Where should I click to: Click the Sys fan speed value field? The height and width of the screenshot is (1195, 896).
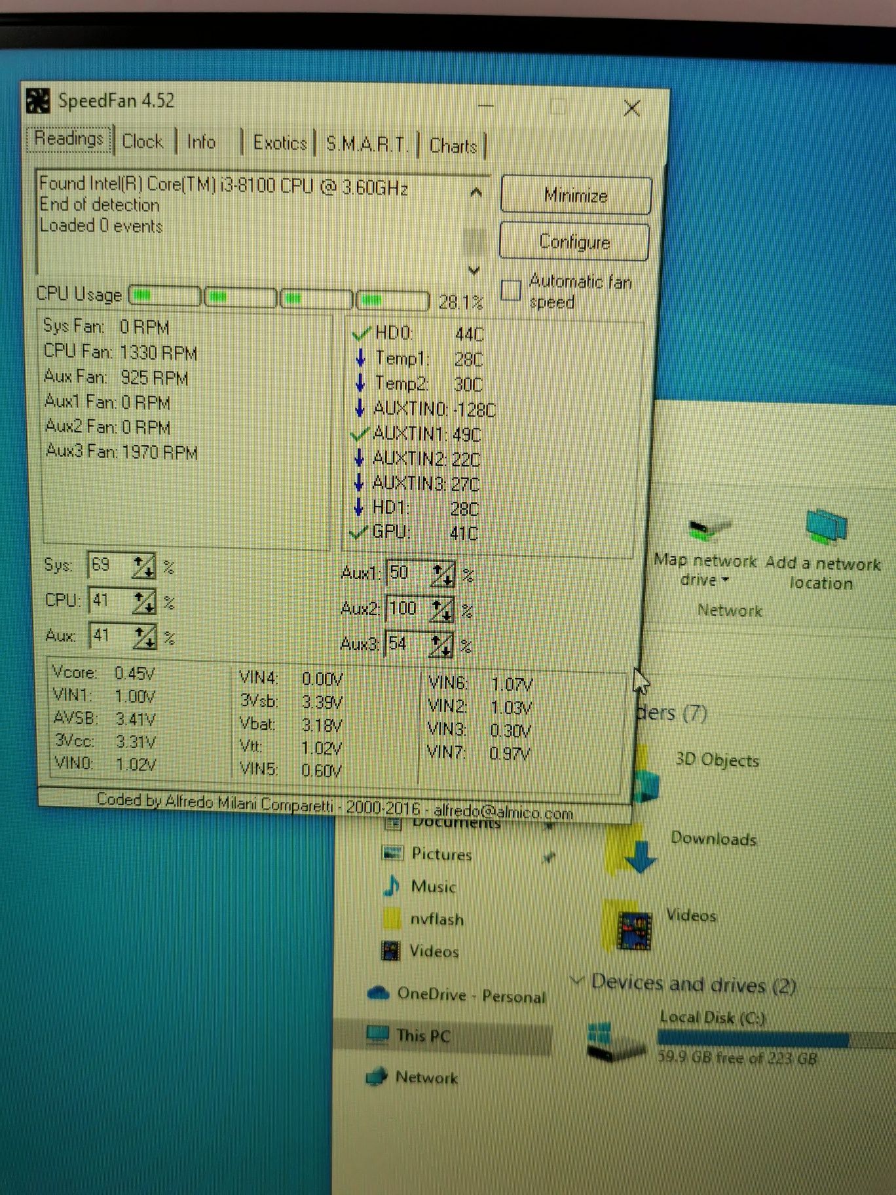(108, 565)
